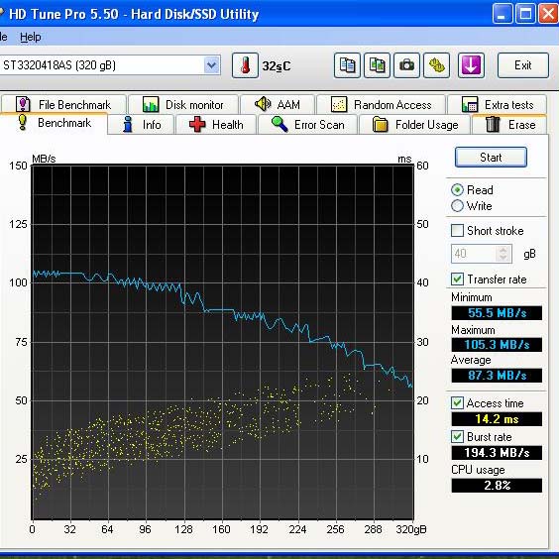Enable the Short stroke checkbox
The width and height of the screenshot is (559, 559).
457,230
